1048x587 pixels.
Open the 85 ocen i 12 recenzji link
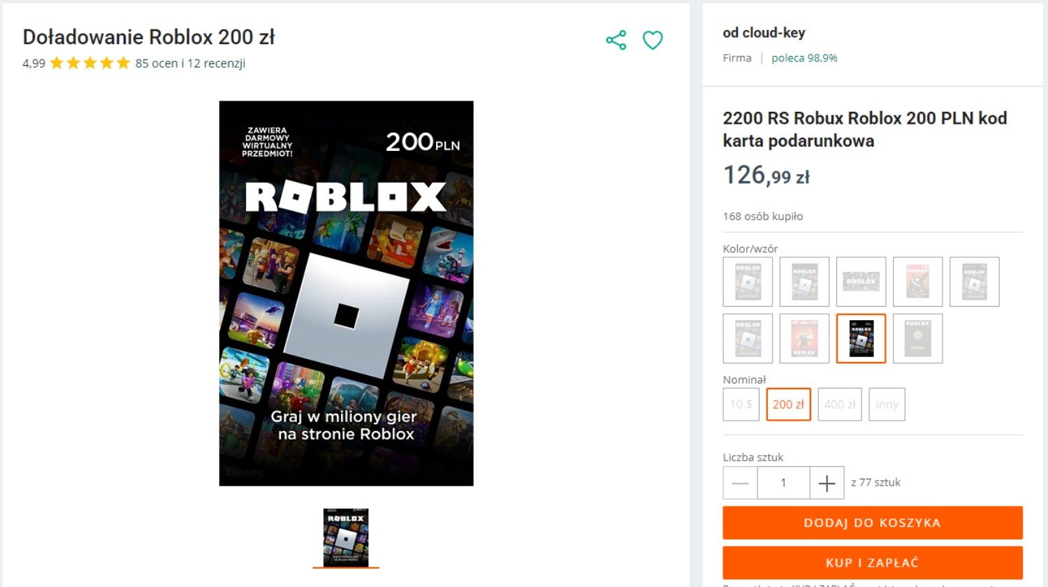190,64
